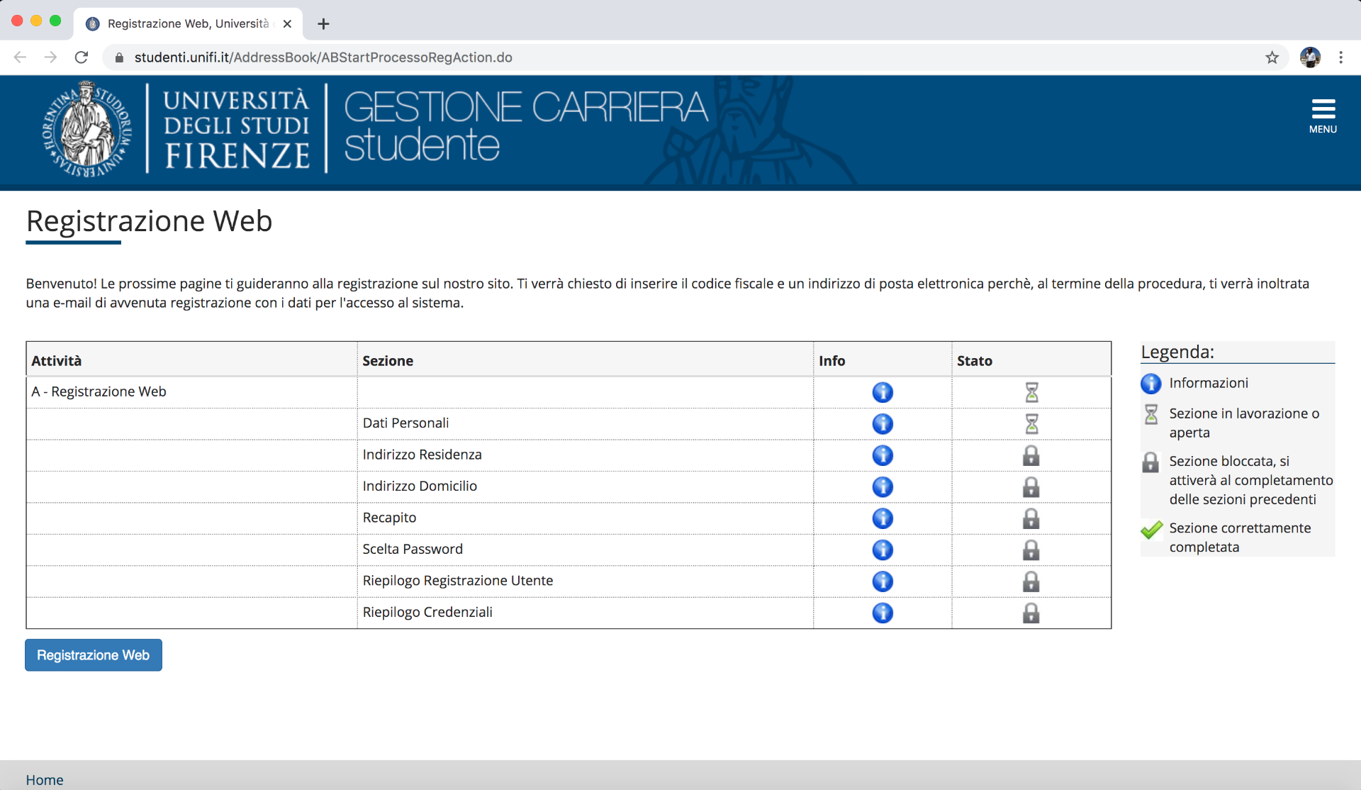Click lock status of Scelta Password

(1031, 550)
